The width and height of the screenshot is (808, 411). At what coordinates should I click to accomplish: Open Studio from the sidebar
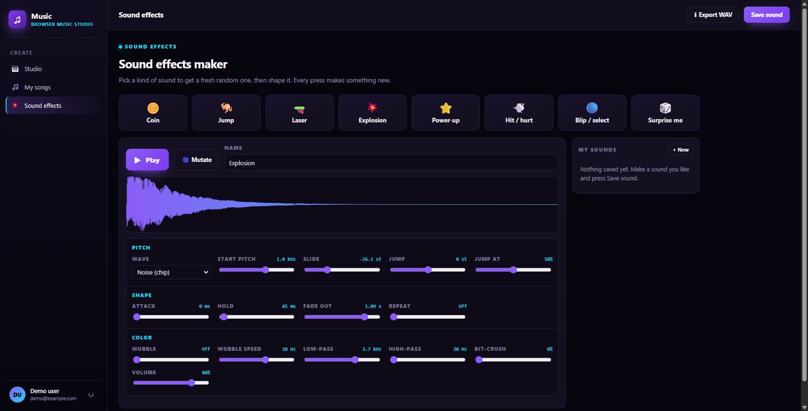click(53, 69)
